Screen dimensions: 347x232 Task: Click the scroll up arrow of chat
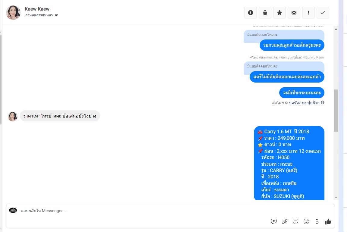tap(336, 29)
